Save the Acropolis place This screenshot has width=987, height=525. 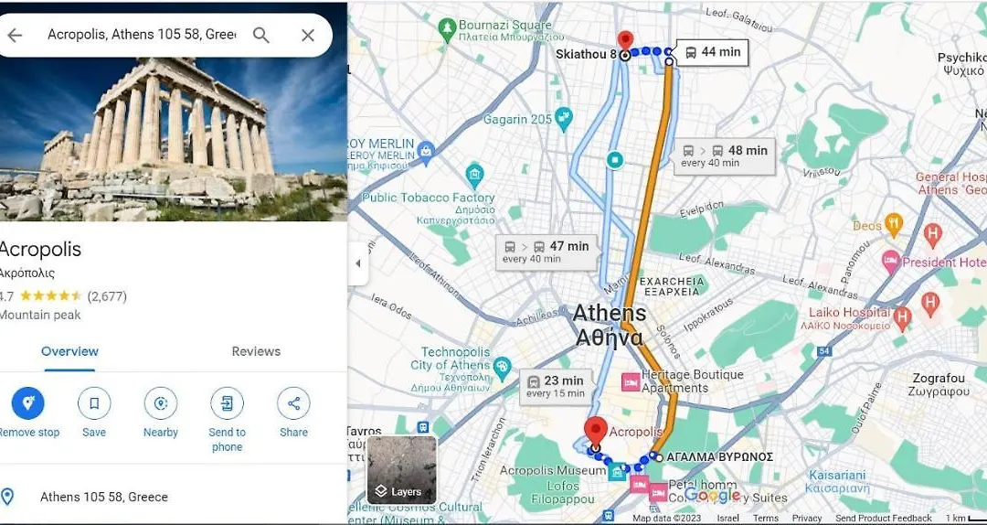coord(94,403)
